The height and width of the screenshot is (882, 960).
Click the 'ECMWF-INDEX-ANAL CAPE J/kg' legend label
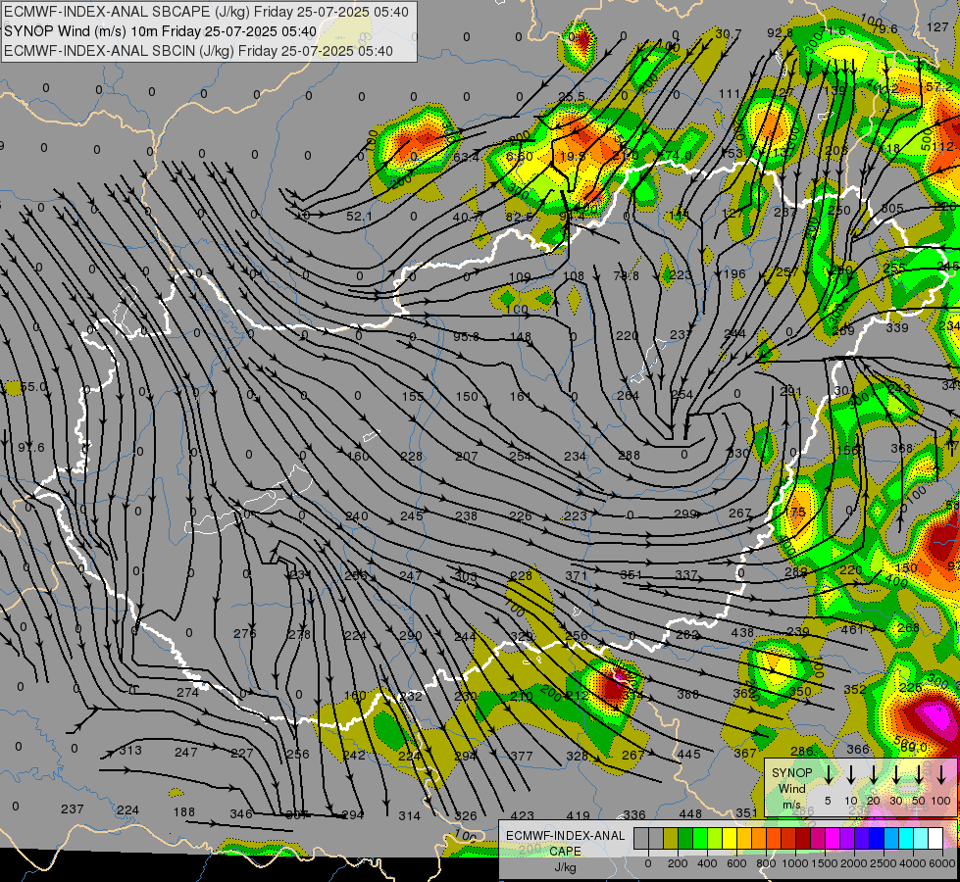(565, 852)
